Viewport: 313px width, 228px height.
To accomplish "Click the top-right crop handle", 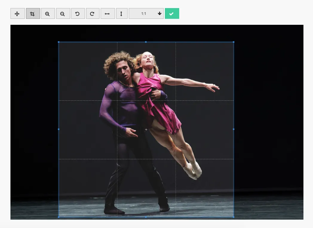I will (x=234, y=42).
